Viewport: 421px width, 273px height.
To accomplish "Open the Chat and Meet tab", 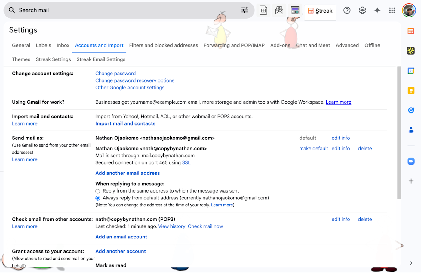I will (313, 45).
